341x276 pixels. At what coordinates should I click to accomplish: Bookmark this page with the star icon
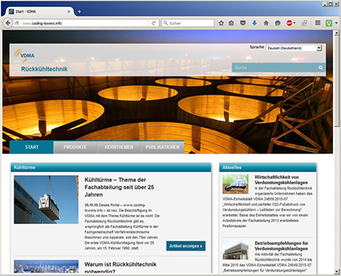(221, 23)
